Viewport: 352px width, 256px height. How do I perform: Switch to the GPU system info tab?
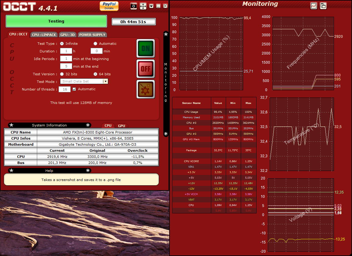(122, 126)
